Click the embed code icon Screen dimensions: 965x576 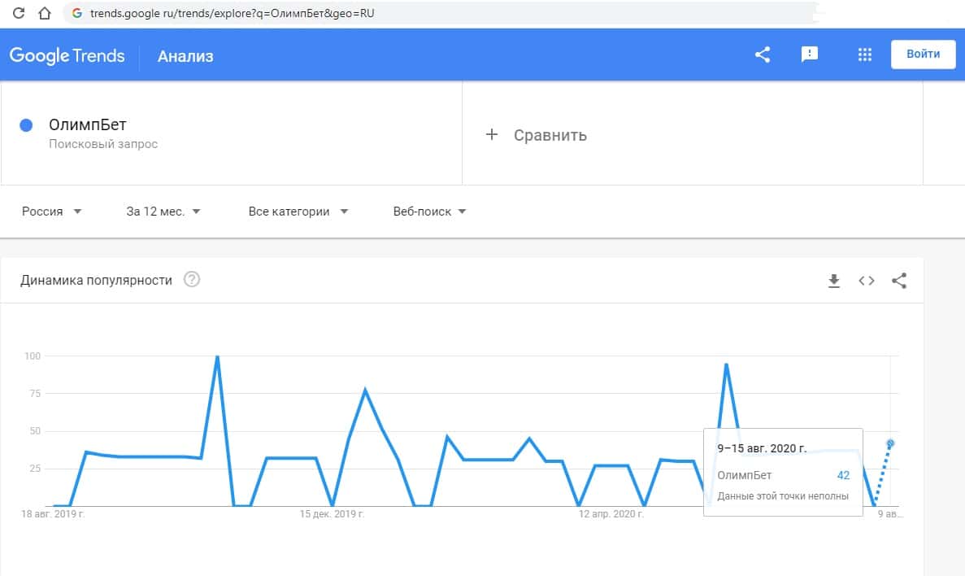coord(867,281)
